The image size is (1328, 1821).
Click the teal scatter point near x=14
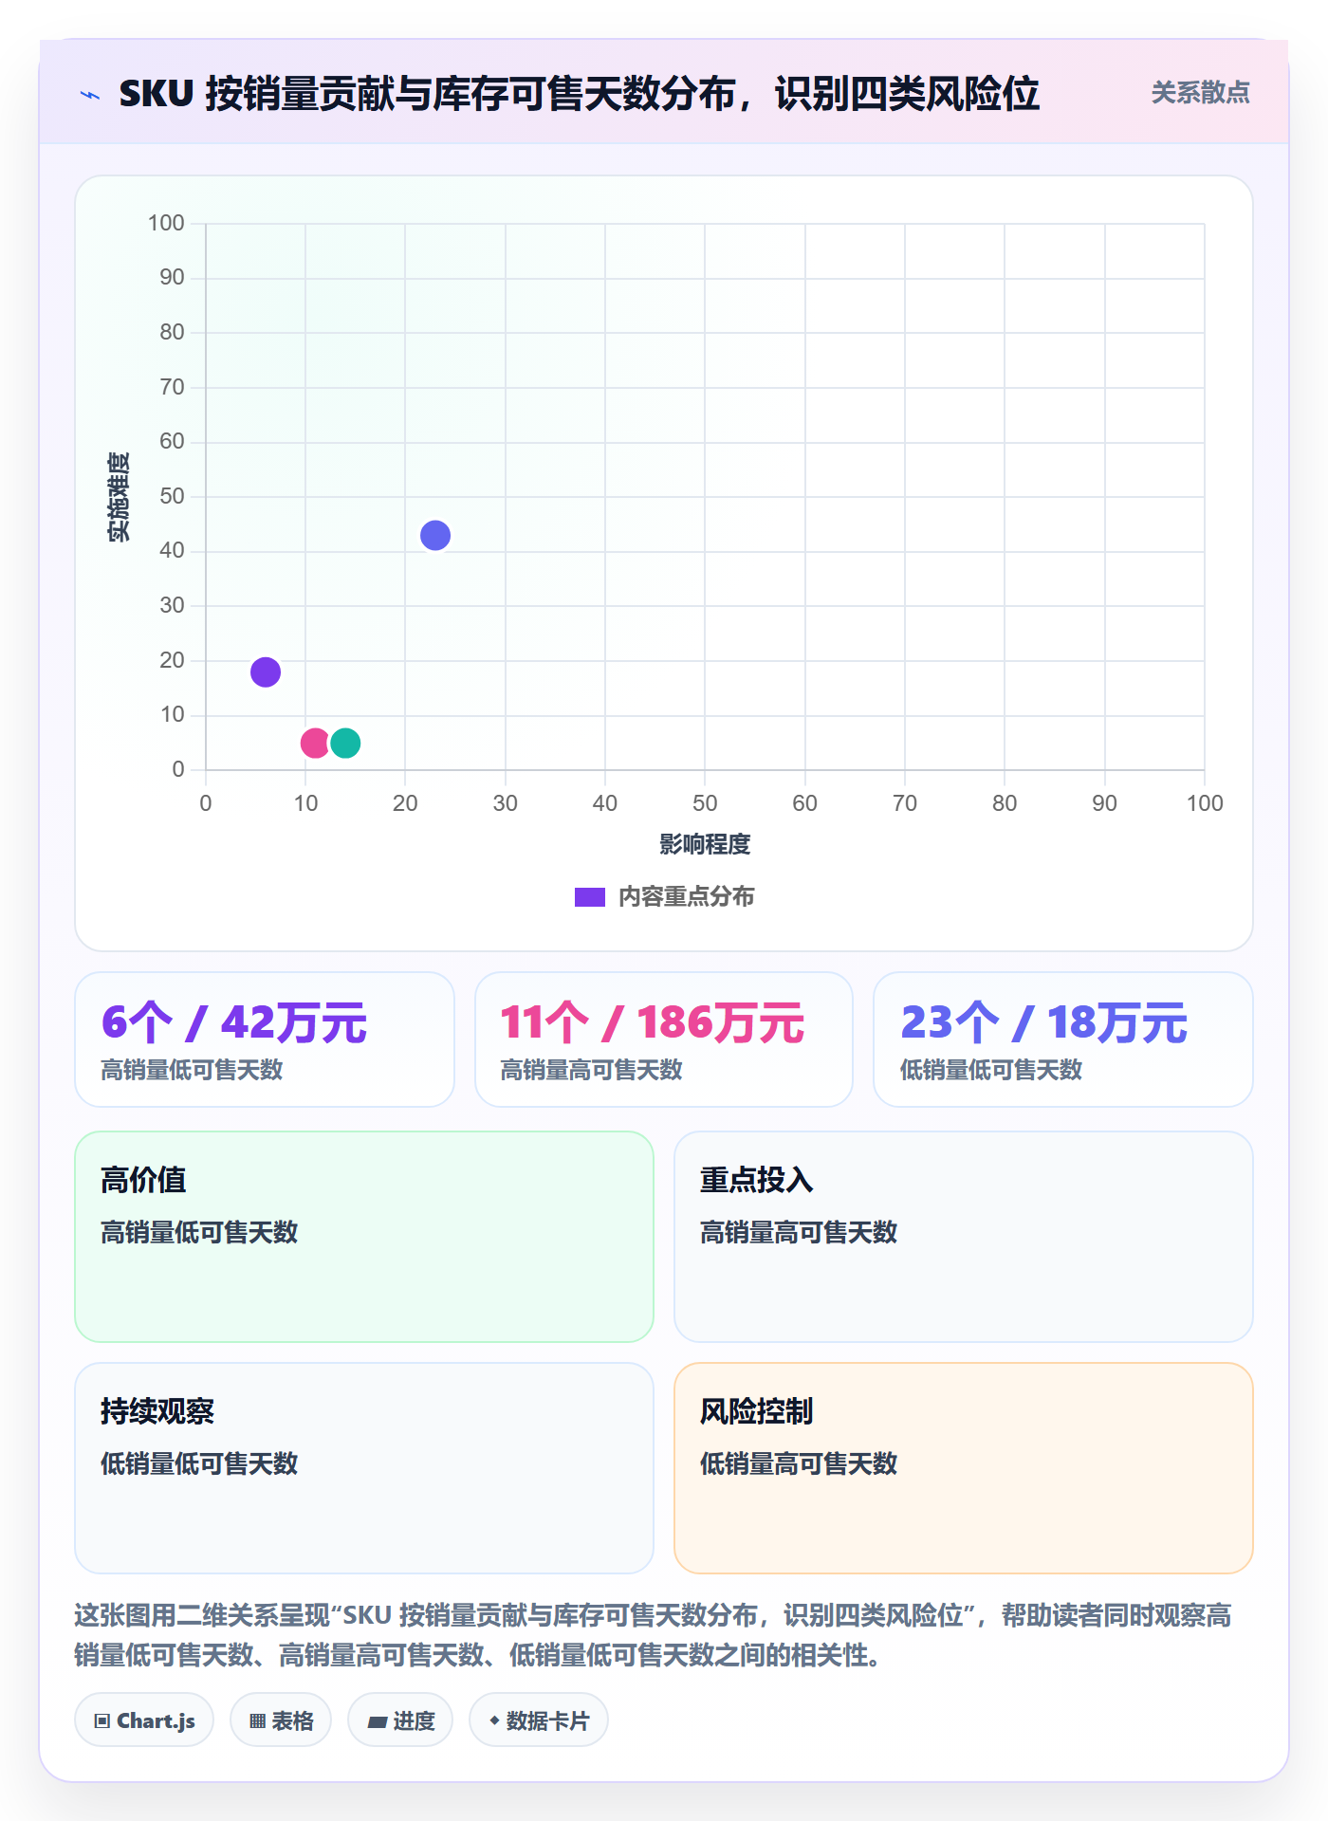[345, 743]
